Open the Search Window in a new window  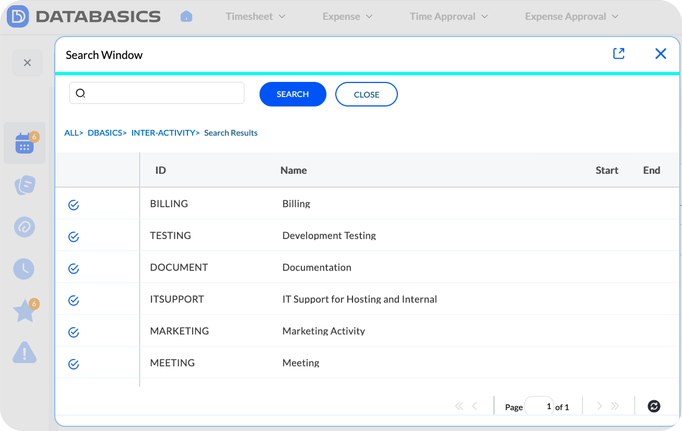619,53
